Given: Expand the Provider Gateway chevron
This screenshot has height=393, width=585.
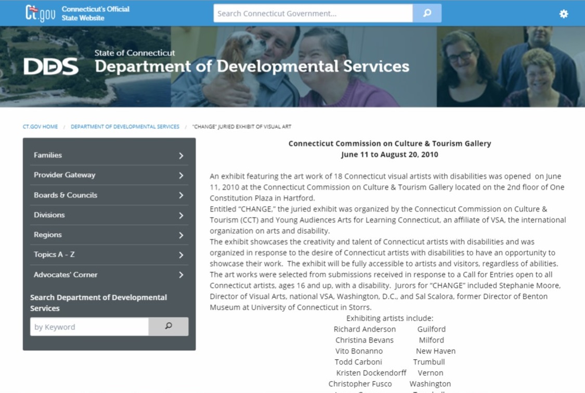Looking at the screenshot, I should [181, 175].
